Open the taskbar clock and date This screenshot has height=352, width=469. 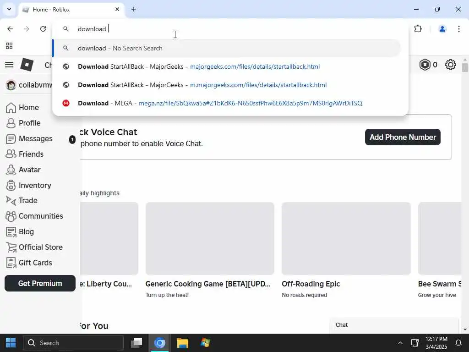click(x=436, y=343)
